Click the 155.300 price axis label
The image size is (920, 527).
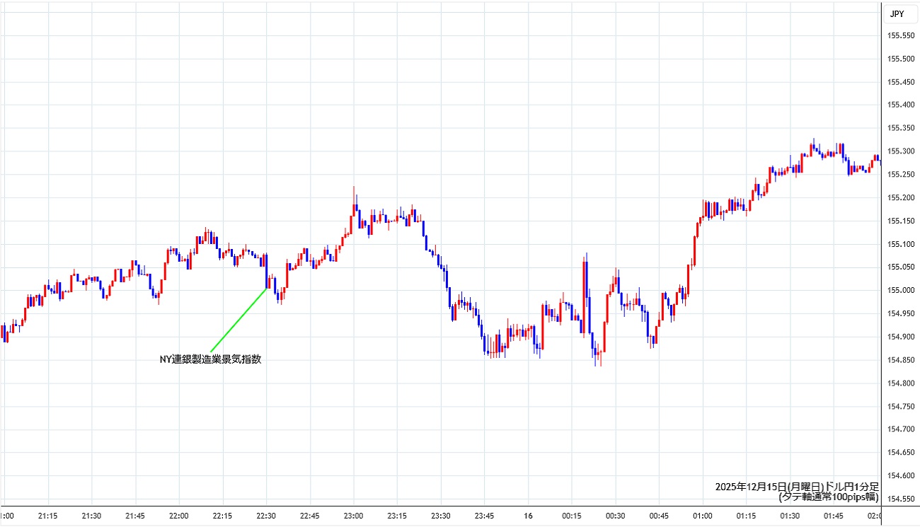tap(901, 151)
